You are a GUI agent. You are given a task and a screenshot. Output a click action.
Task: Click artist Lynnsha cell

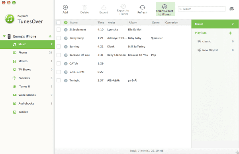click(112, 30)
